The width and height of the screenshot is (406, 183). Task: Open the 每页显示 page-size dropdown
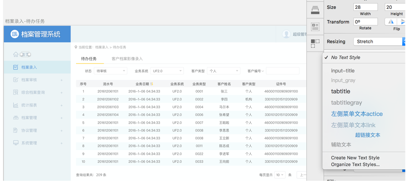coord(280,175)
